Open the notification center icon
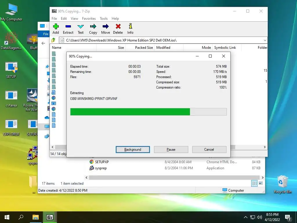297x223 pixels. point(288,217)
